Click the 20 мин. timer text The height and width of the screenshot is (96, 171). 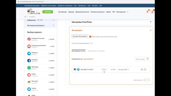point(104,69)
